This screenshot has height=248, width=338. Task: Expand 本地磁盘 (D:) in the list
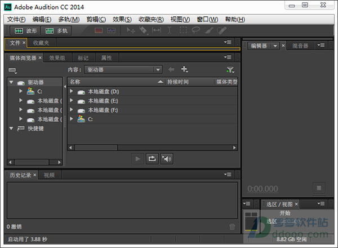(x=72, y=91)
